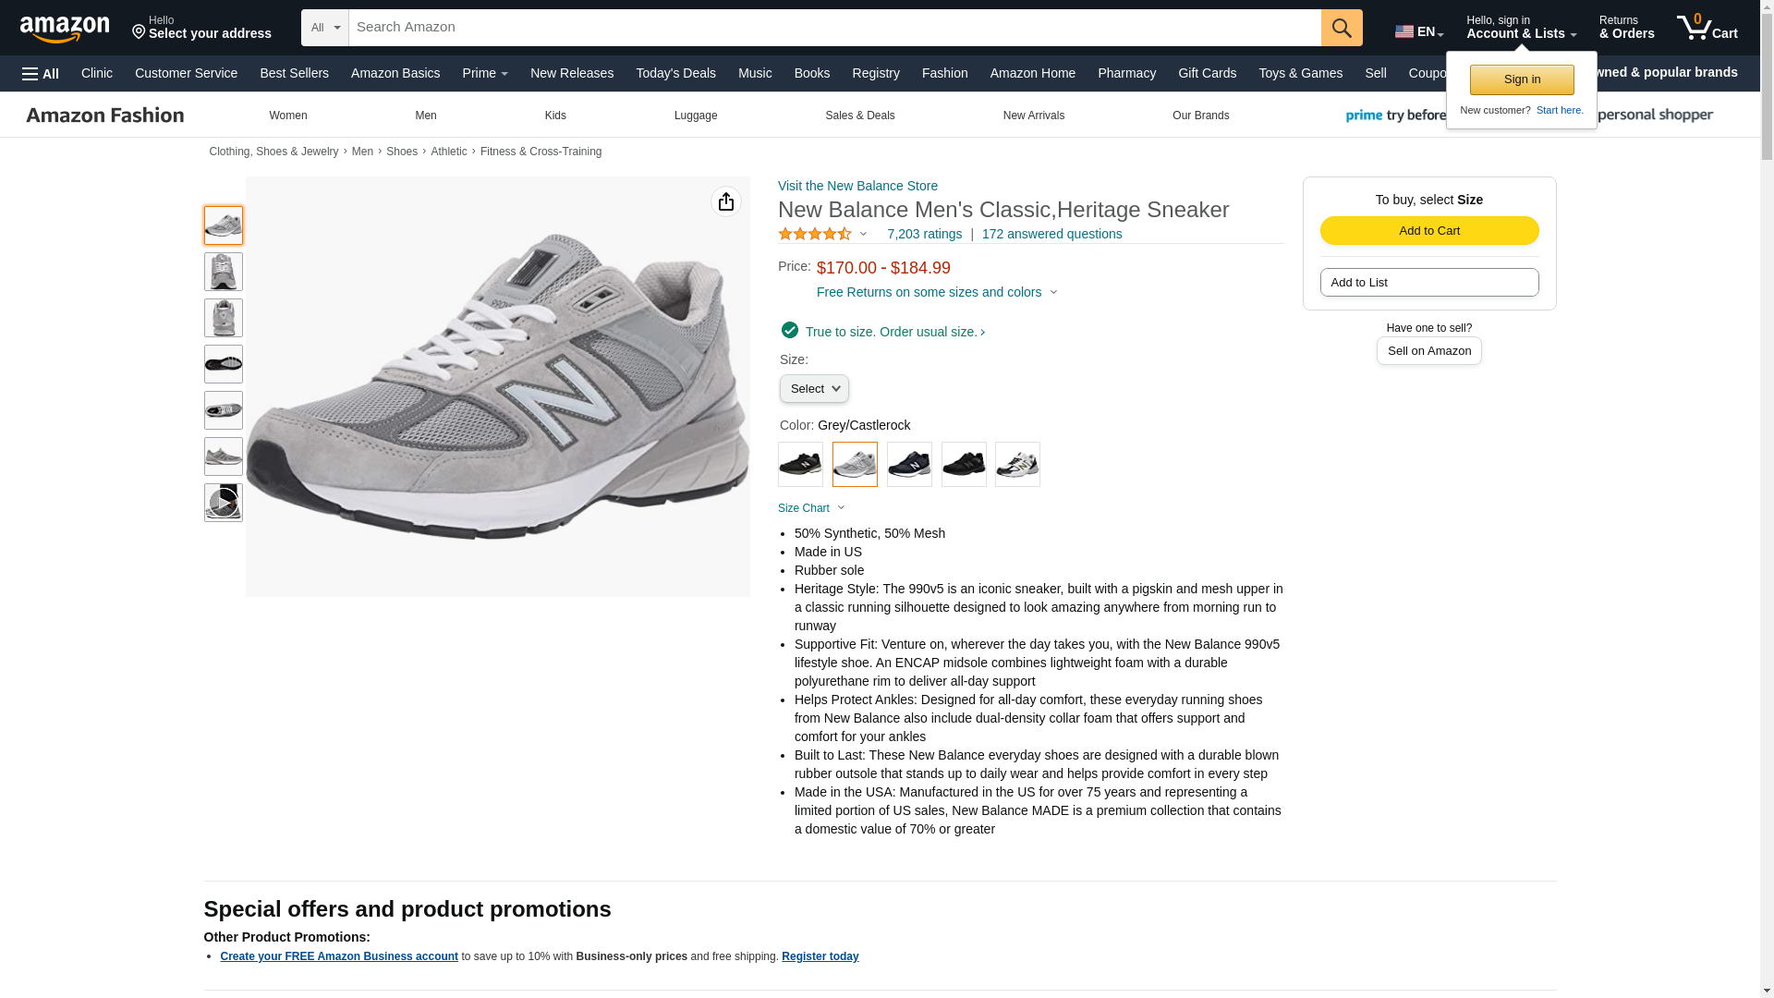Click the Amazon logo

65,29
